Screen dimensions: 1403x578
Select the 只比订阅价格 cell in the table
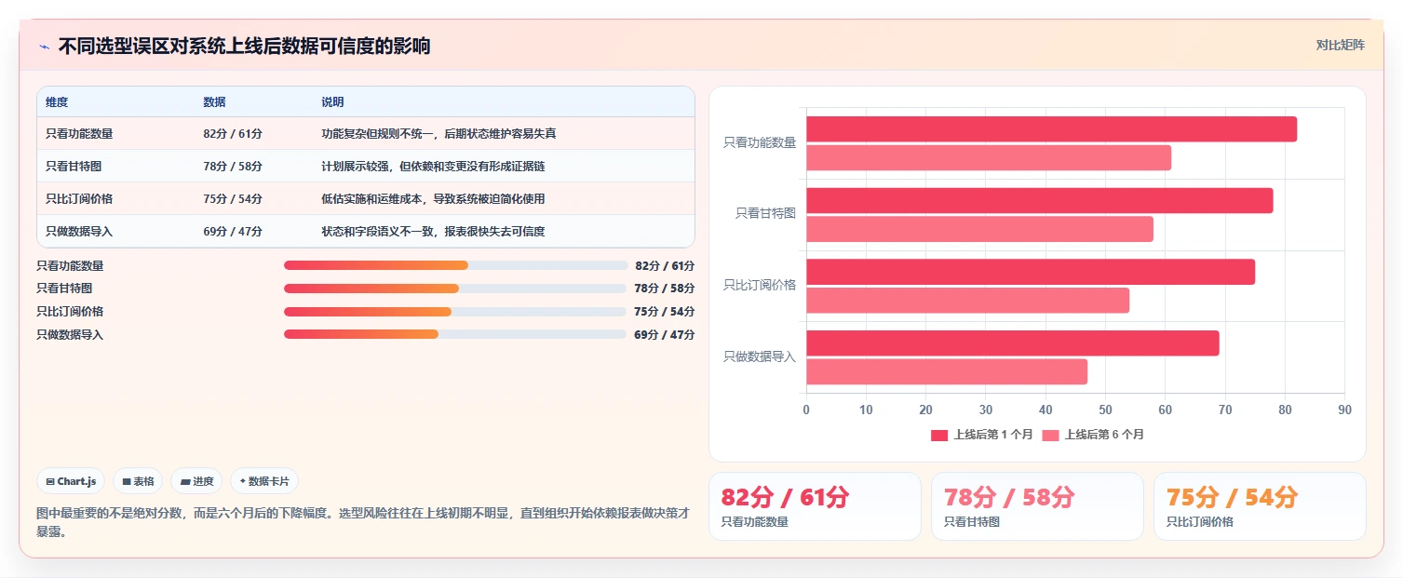tap(79, 198)
